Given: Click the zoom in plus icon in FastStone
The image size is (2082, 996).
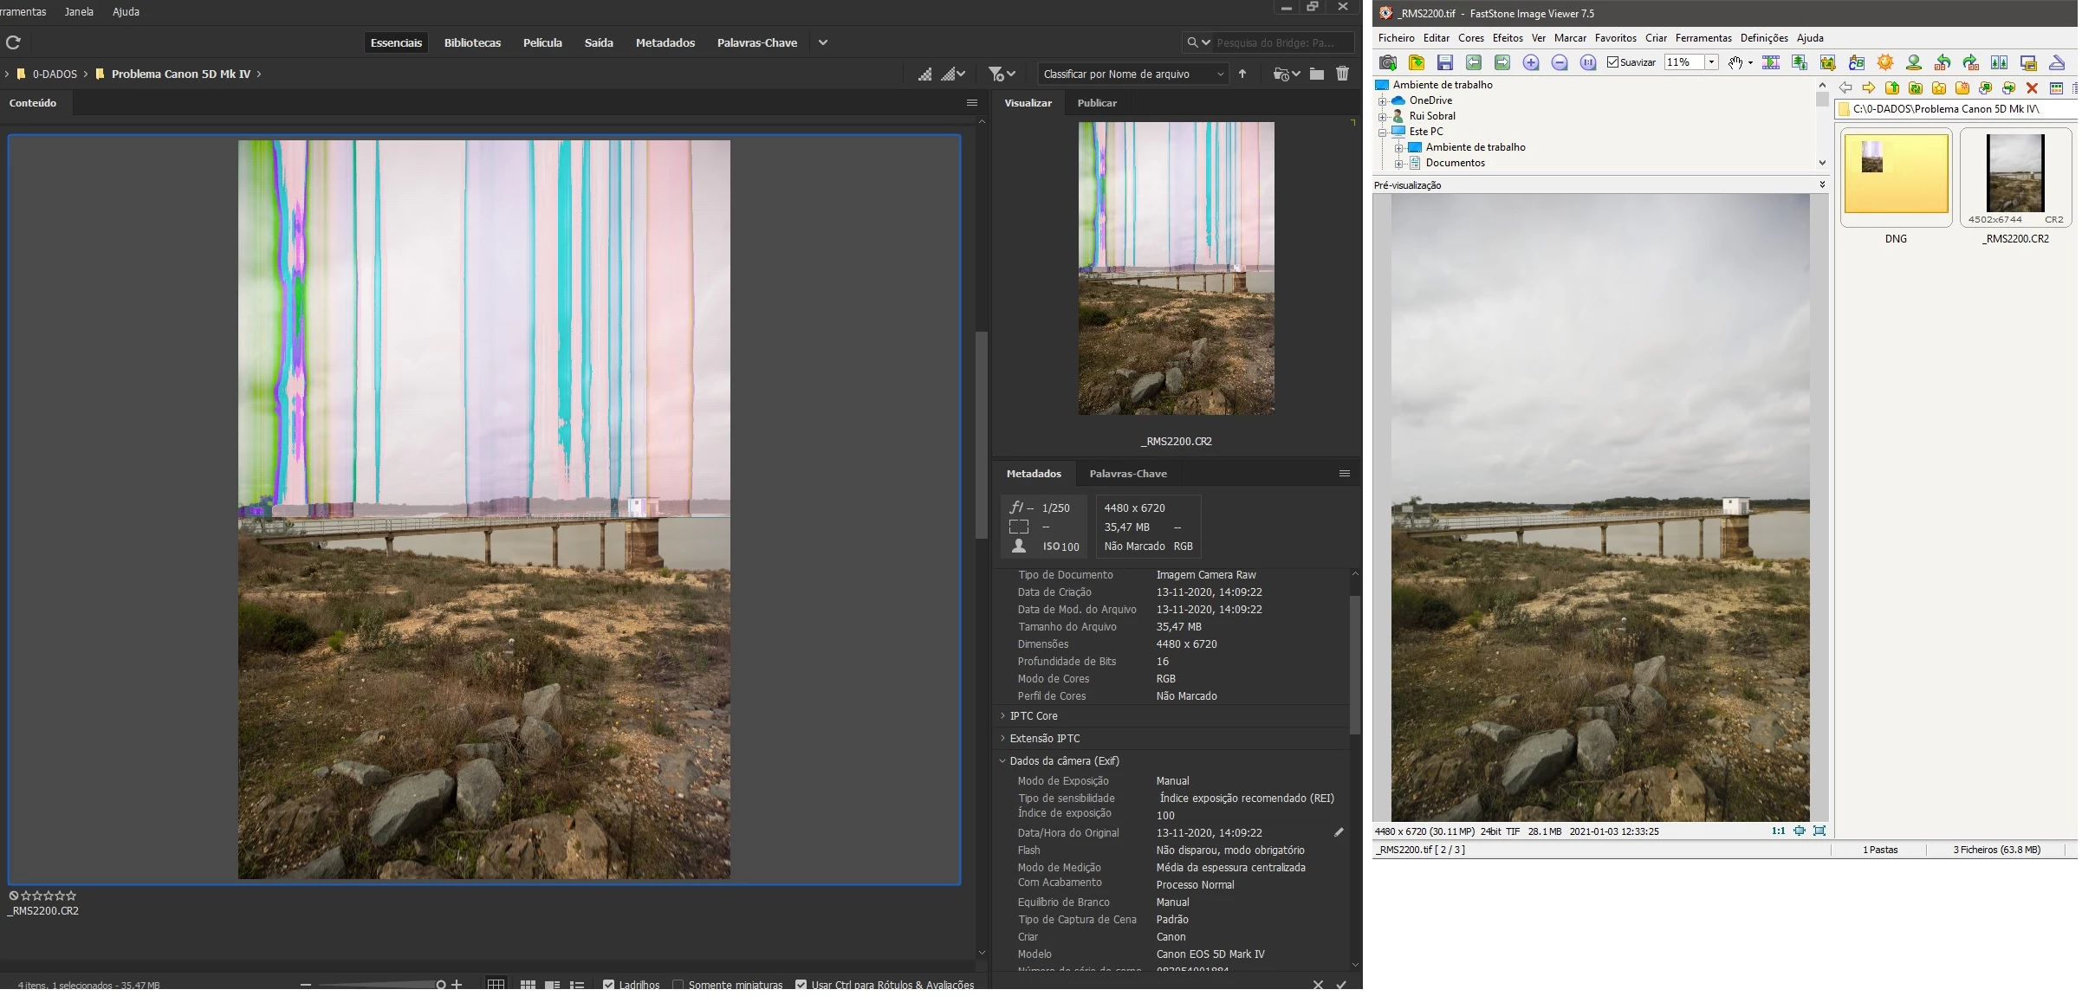Looking at the screenshot, I should 1531,62.
